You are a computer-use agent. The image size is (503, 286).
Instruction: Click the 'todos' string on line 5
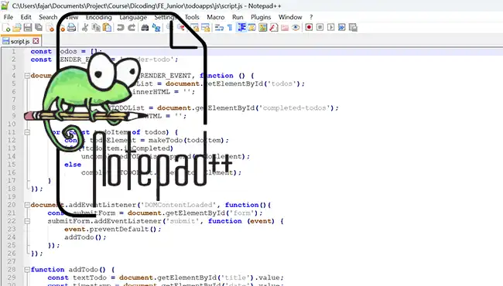click(x=282, y=83)
